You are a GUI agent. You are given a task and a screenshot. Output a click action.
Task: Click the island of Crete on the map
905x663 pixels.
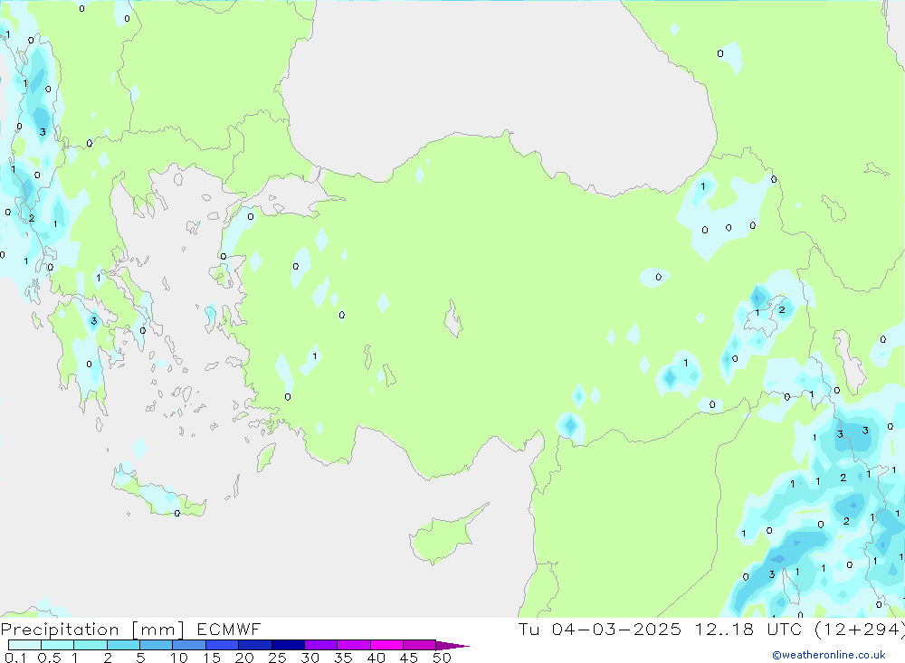[158, 495]
